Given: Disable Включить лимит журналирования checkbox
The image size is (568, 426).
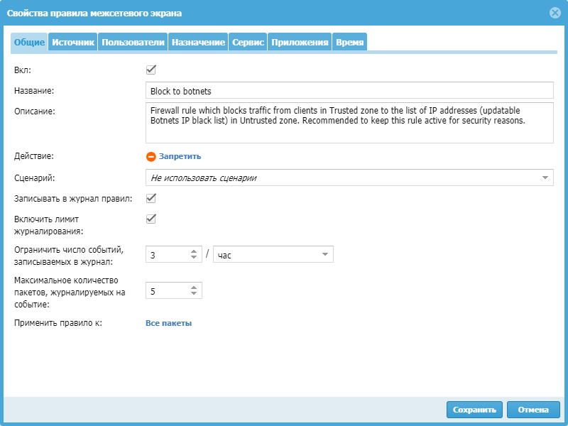Looking at the screenshot, I should [x=151, y=219].
